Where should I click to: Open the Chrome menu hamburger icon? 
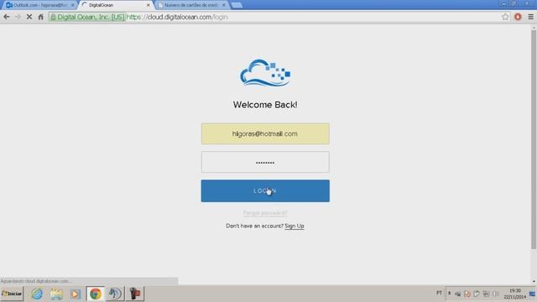click(530, 17)
